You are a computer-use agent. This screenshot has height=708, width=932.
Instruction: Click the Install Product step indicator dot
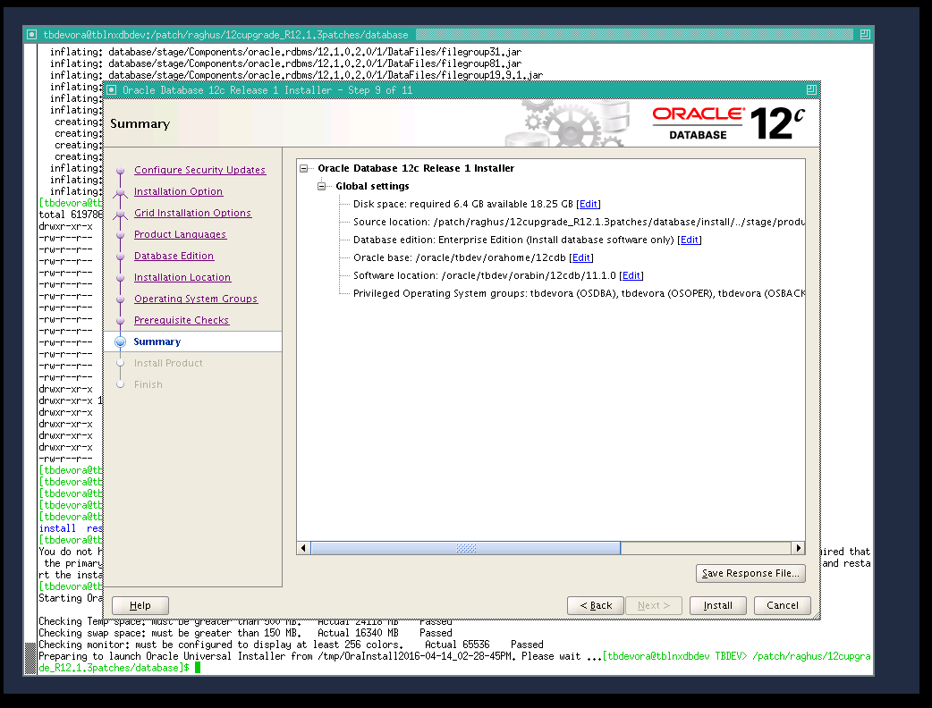[x=120, y=363]
